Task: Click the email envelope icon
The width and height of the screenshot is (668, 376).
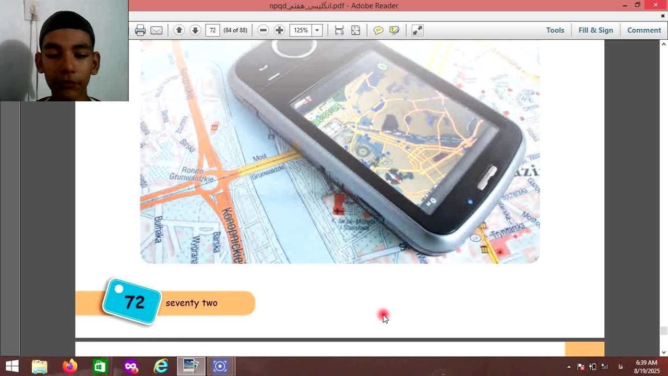Action: click(157, 30)
